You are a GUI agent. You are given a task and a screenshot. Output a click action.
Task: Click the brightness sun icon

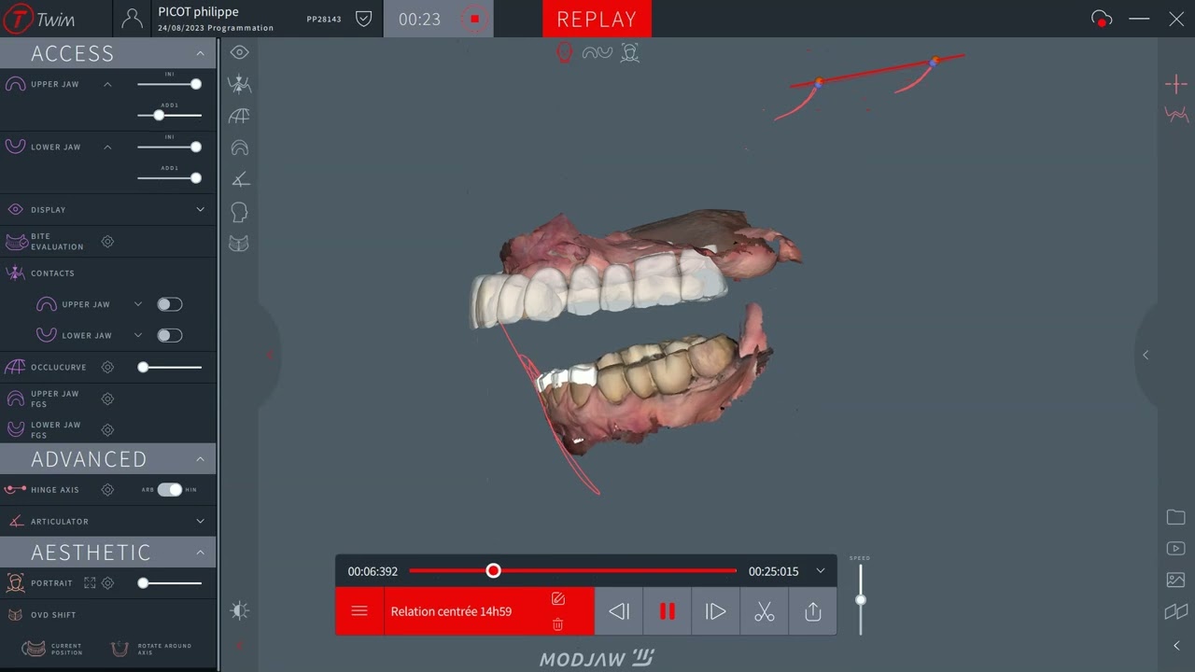pyautogui.click(x=239, y=610)
